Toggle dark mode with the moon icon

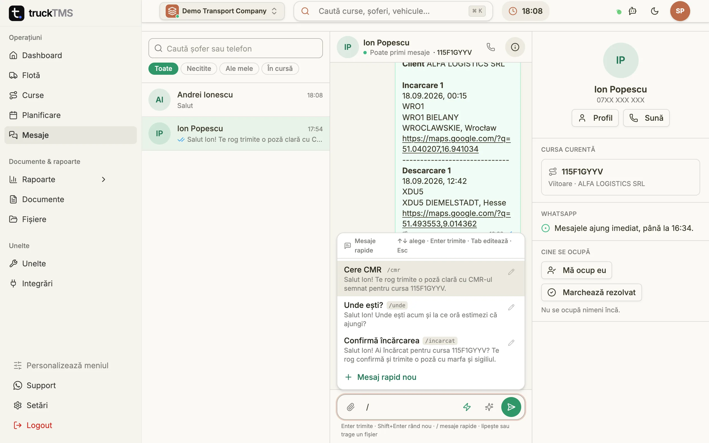pyautogui.click(x=654, y=11)
